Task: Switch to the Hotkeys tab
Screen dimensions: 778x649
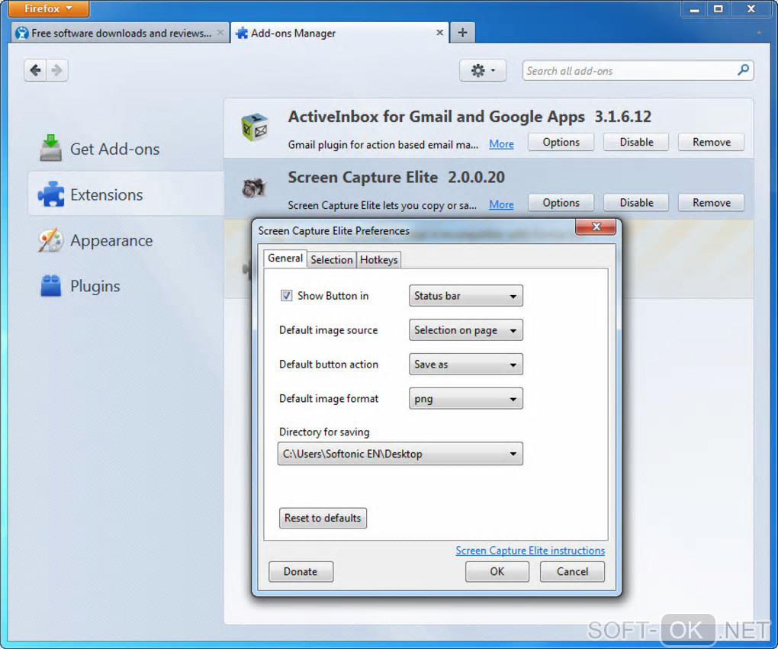Action: click(x=378, y=260)
